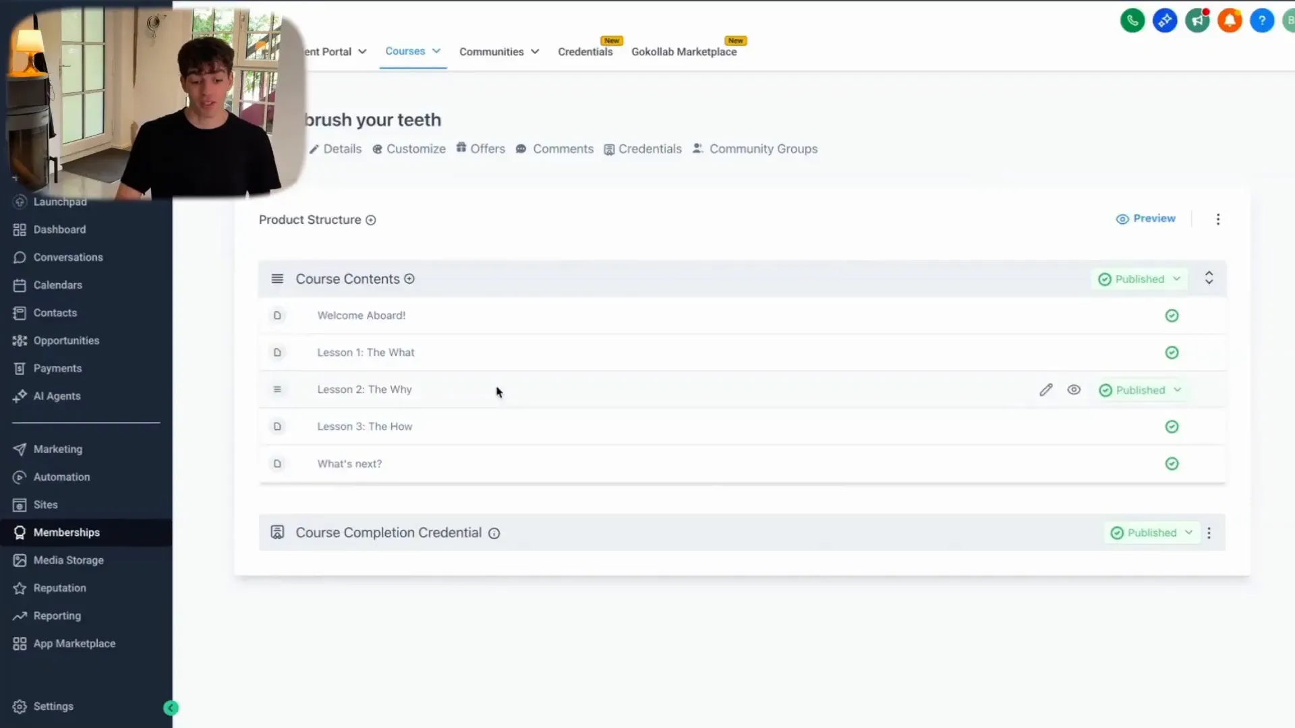Open Gokollab Marketplace link

(684, 52)
